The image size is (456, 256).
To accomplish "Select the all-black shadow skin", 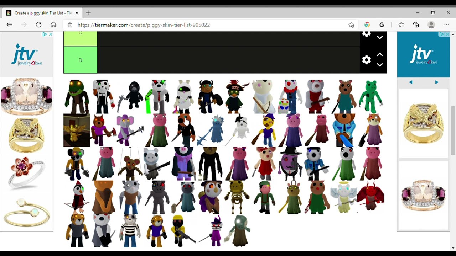I will tap(210, 164).
